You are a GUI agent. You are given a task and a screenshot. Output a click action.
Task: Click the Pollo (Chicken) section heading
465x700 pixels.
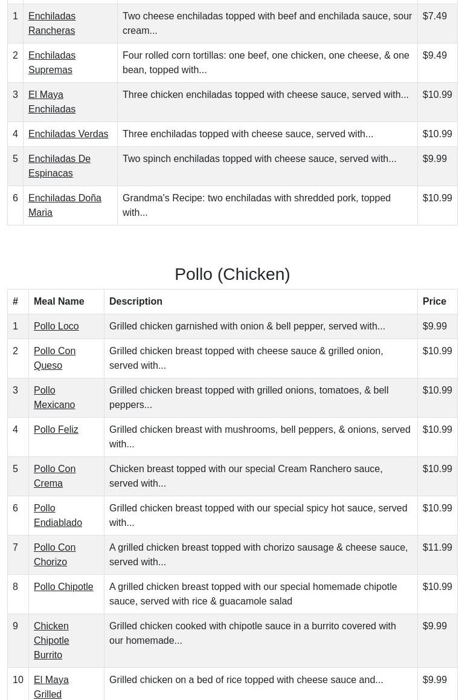click(232, 274)
